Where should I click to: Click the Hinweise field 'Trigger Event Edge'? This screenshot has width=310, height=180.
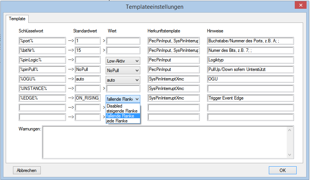click(250, 98)
